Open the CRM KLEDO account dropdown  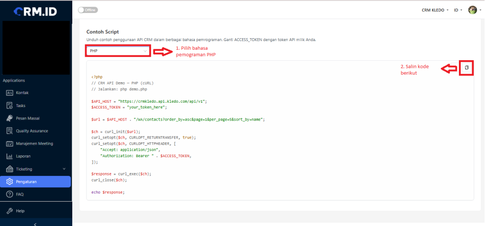click(434, 10)
